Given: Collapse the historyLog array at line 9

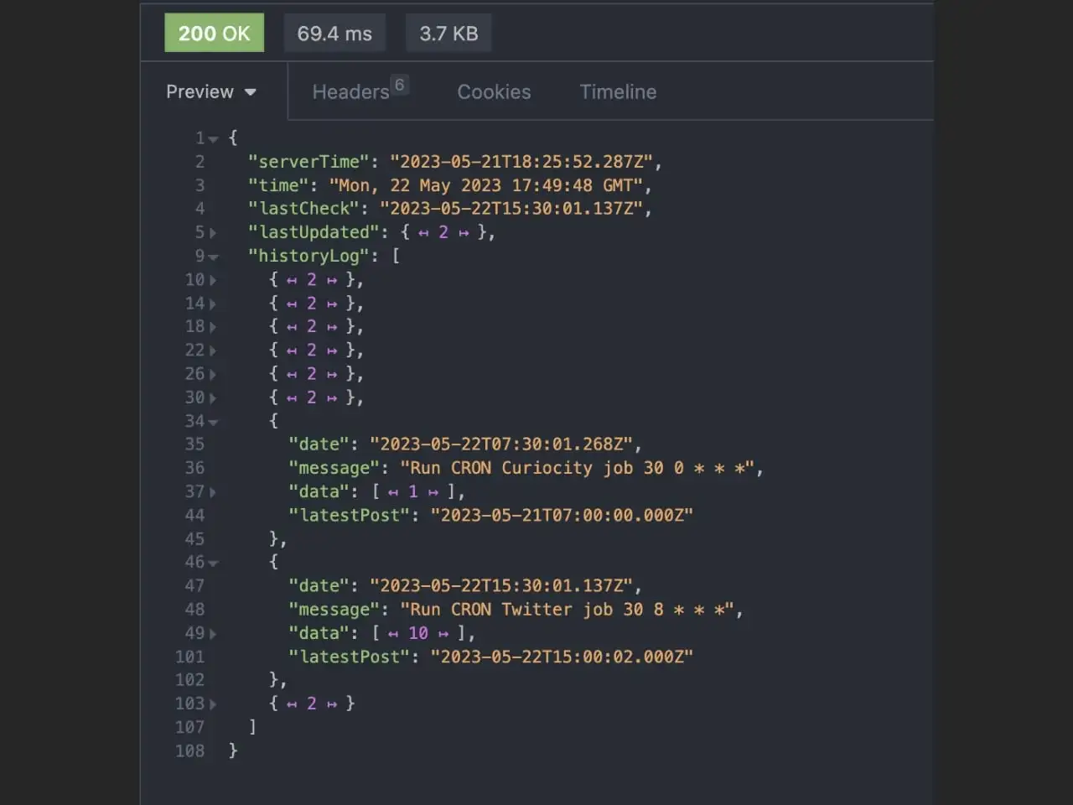Looking at the screenshot, I should point(213,257).
